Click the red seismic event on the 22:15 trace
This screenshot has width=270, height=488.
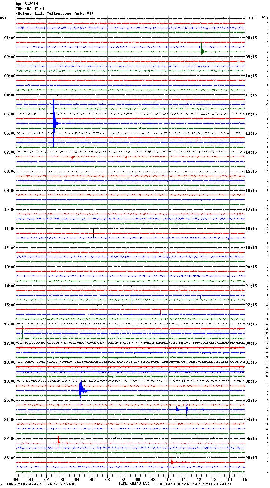click(x=59, y=442)
